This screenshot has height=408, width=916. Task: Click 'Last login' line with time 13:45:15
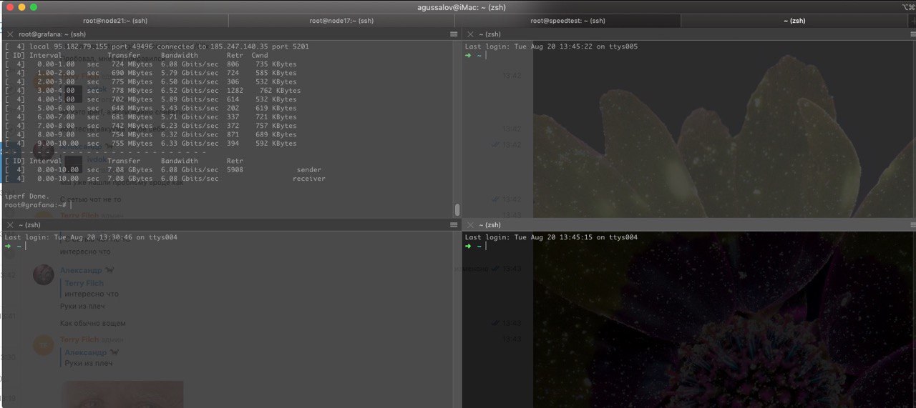pos(551,237)
